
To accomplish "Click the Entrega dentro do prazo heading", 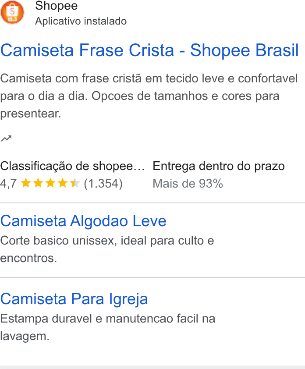I will (x=219, y=166).
